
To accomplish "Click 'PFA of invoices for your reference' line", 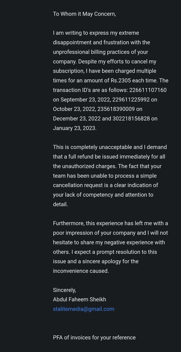I will (x=94, y=338).
